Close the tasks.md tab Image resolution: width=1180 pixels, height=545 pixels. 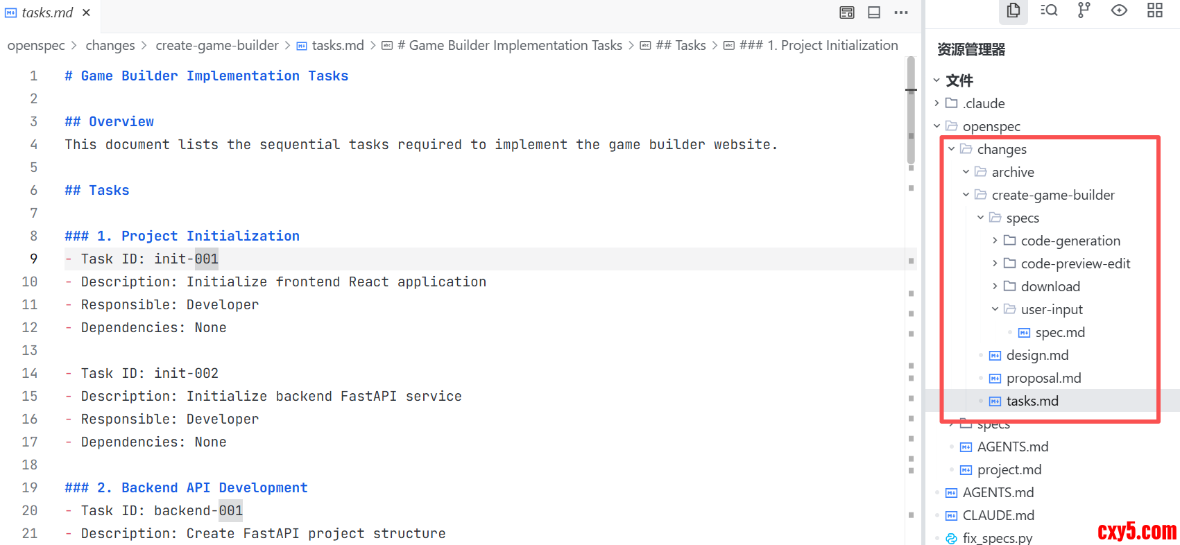(86, 12)
